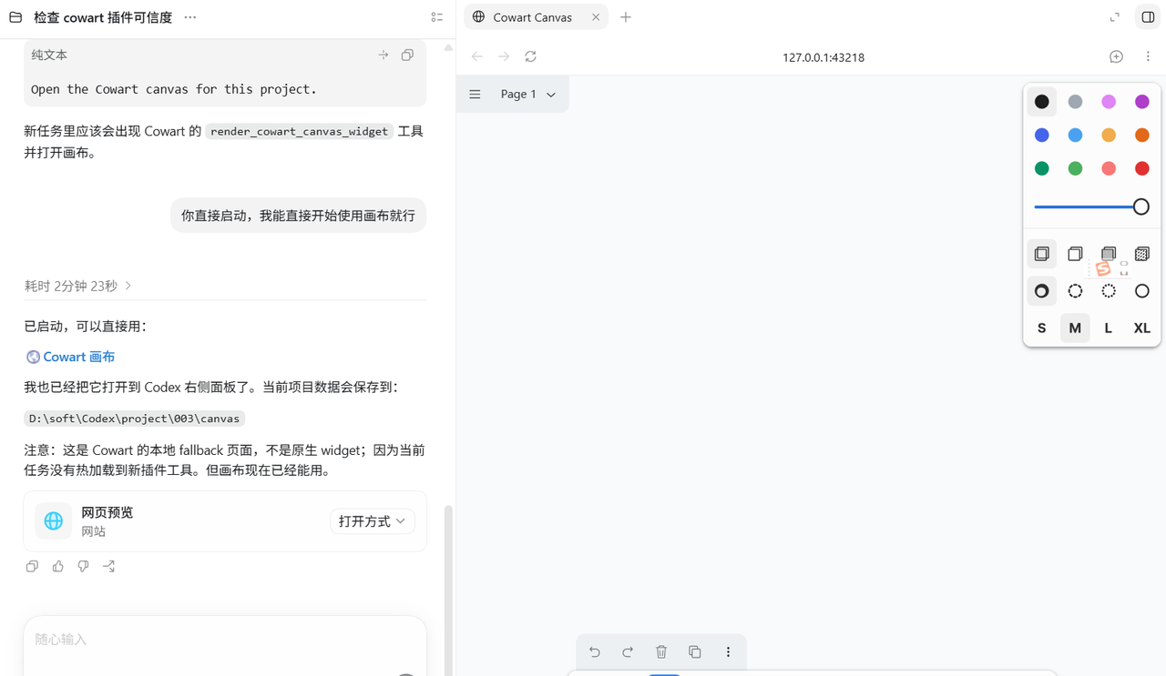
Task: Select the dashed line style
Action: coord(1075,291)
